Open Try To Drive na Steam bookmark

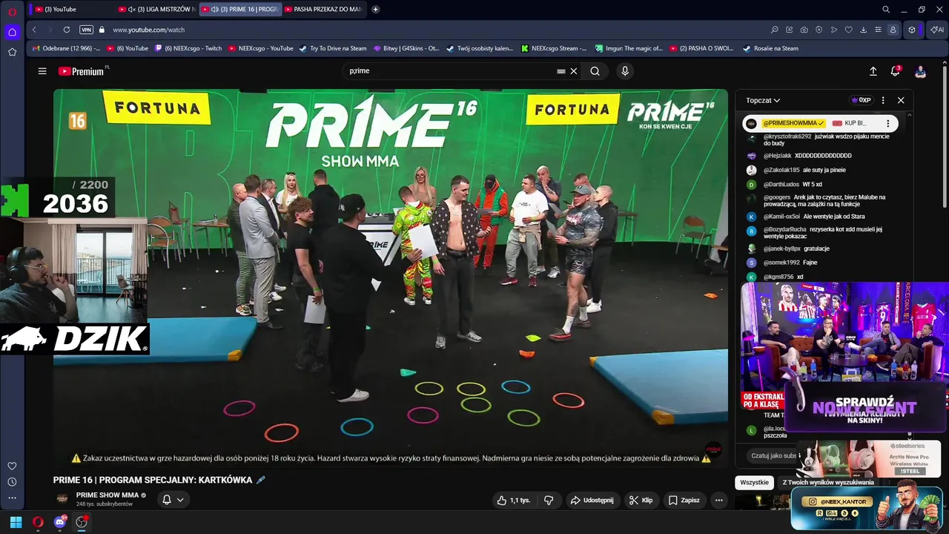(x=333, y=48)
